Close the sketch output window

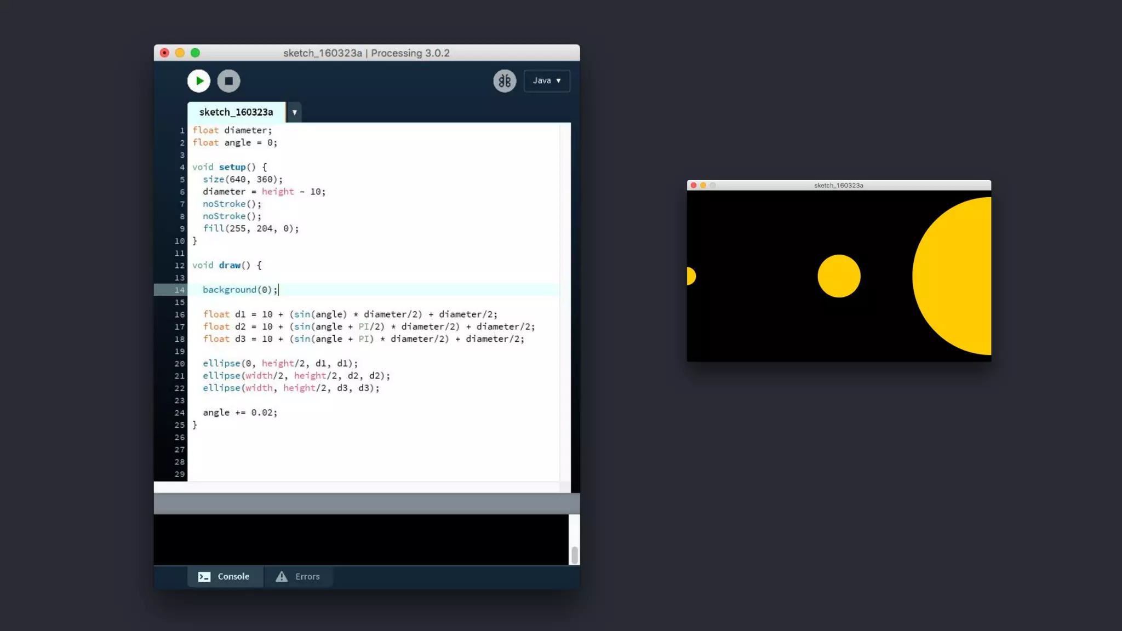click(x=694, y=186)
